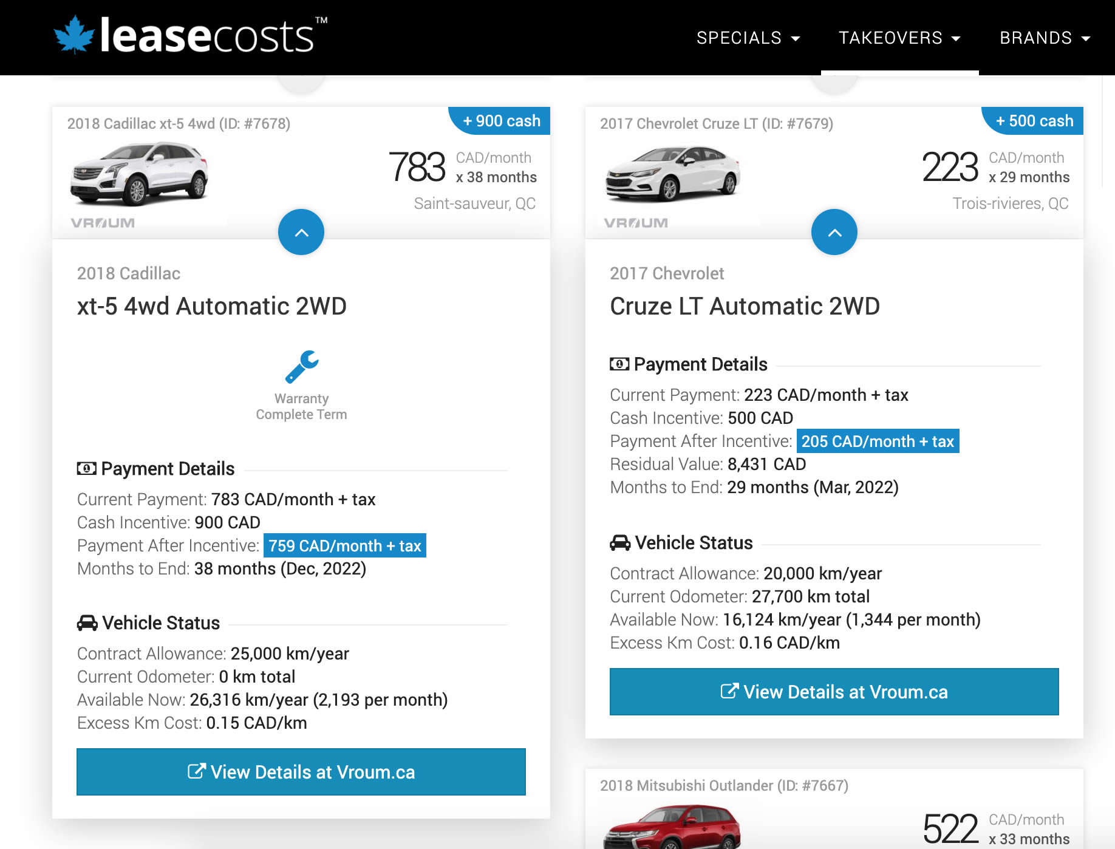
Task: Click the 'Cruze LT Automatic 2WD' heading
Action: pyautogui.click(x=745, y=306)
